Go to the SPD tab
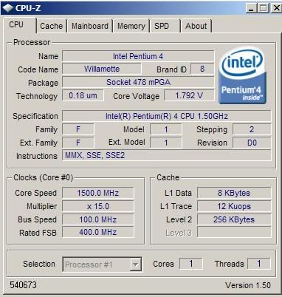 click(165, 26)
